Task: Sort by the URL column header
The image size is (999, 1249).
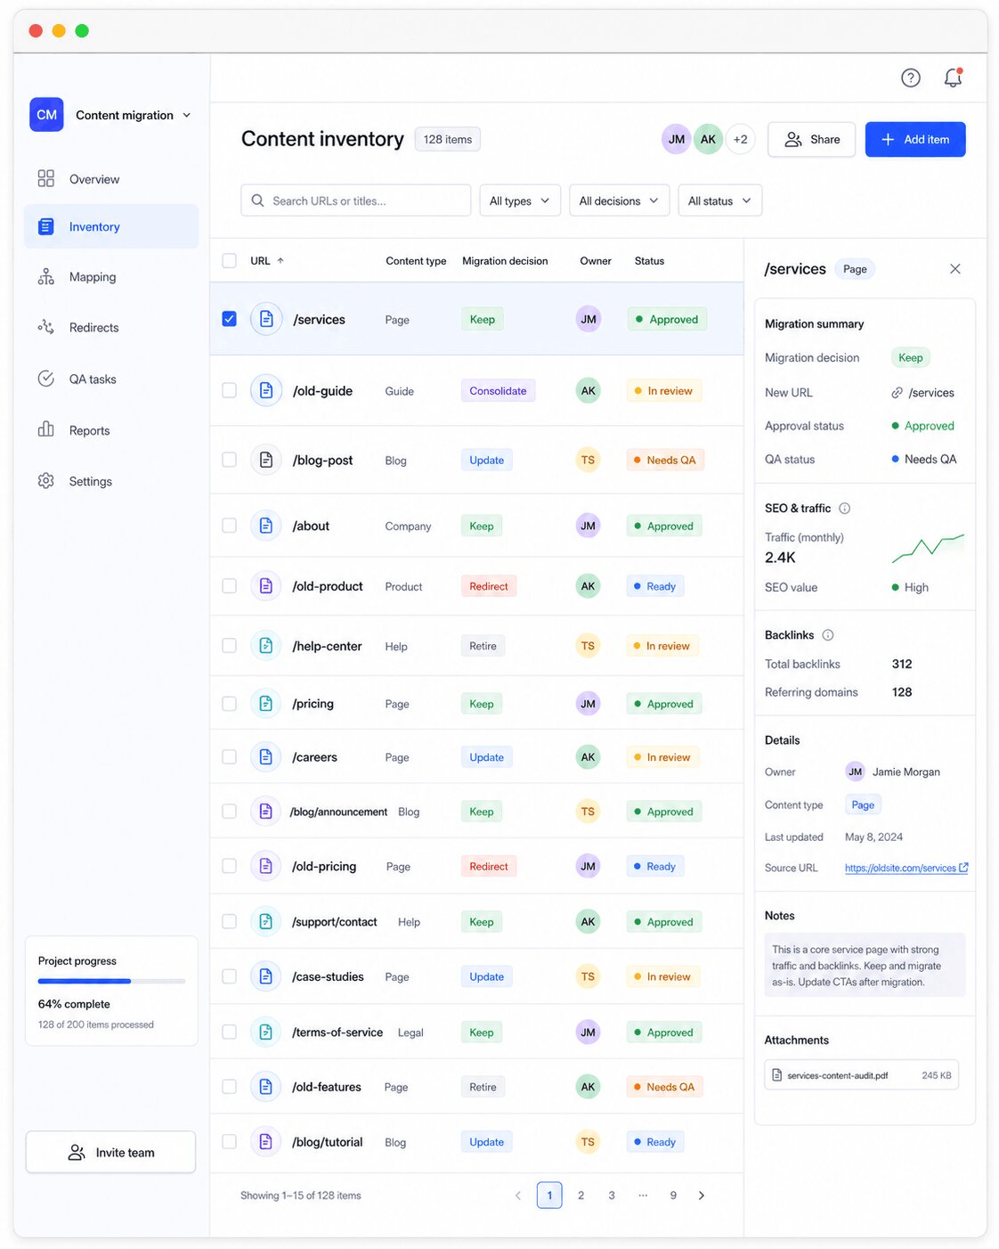Action: [x=266, y=261]
